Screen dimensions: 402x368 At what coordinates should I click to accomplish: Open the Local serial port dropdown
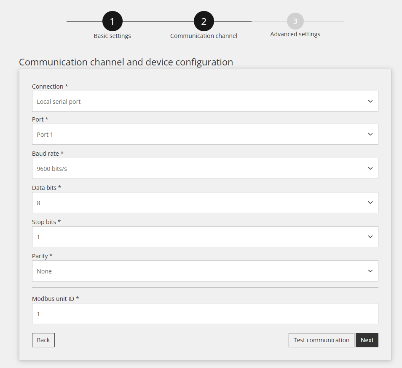(x=205, y=101)
